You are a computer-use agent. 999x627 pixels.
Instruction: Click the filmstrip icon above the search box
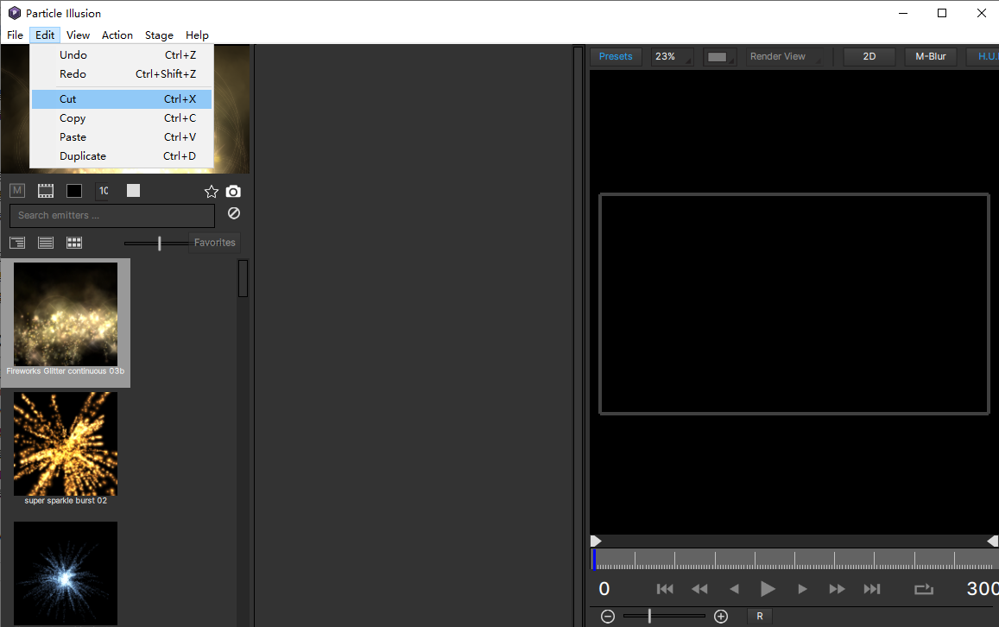46,191
